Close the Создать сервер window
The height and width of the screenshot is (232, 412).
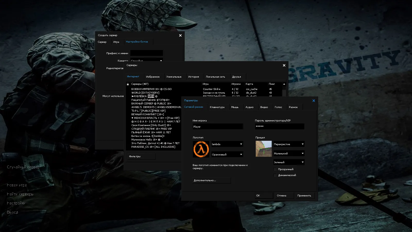click(x=180, y=36)
